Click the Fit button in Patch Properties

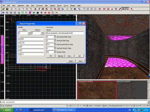51,56
